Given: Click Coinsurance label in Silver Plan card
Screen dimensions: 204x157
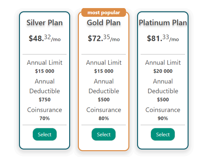Looking at the screenshot, I should coord(44,110).
